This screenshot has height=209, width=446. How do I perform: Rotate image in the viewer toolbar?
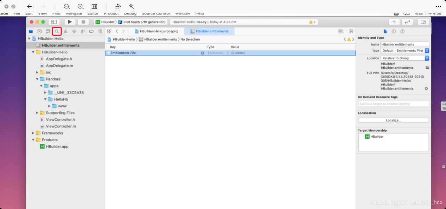tap(118, 6)
